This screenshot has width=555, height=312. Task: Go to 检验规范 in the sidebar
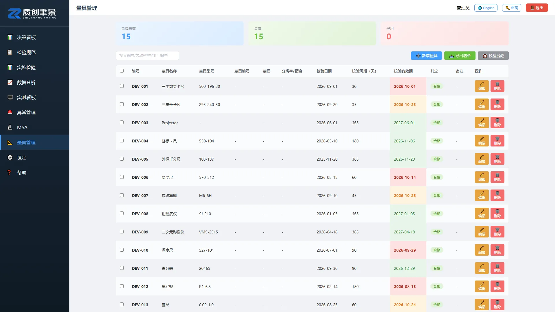click(35, 52)
